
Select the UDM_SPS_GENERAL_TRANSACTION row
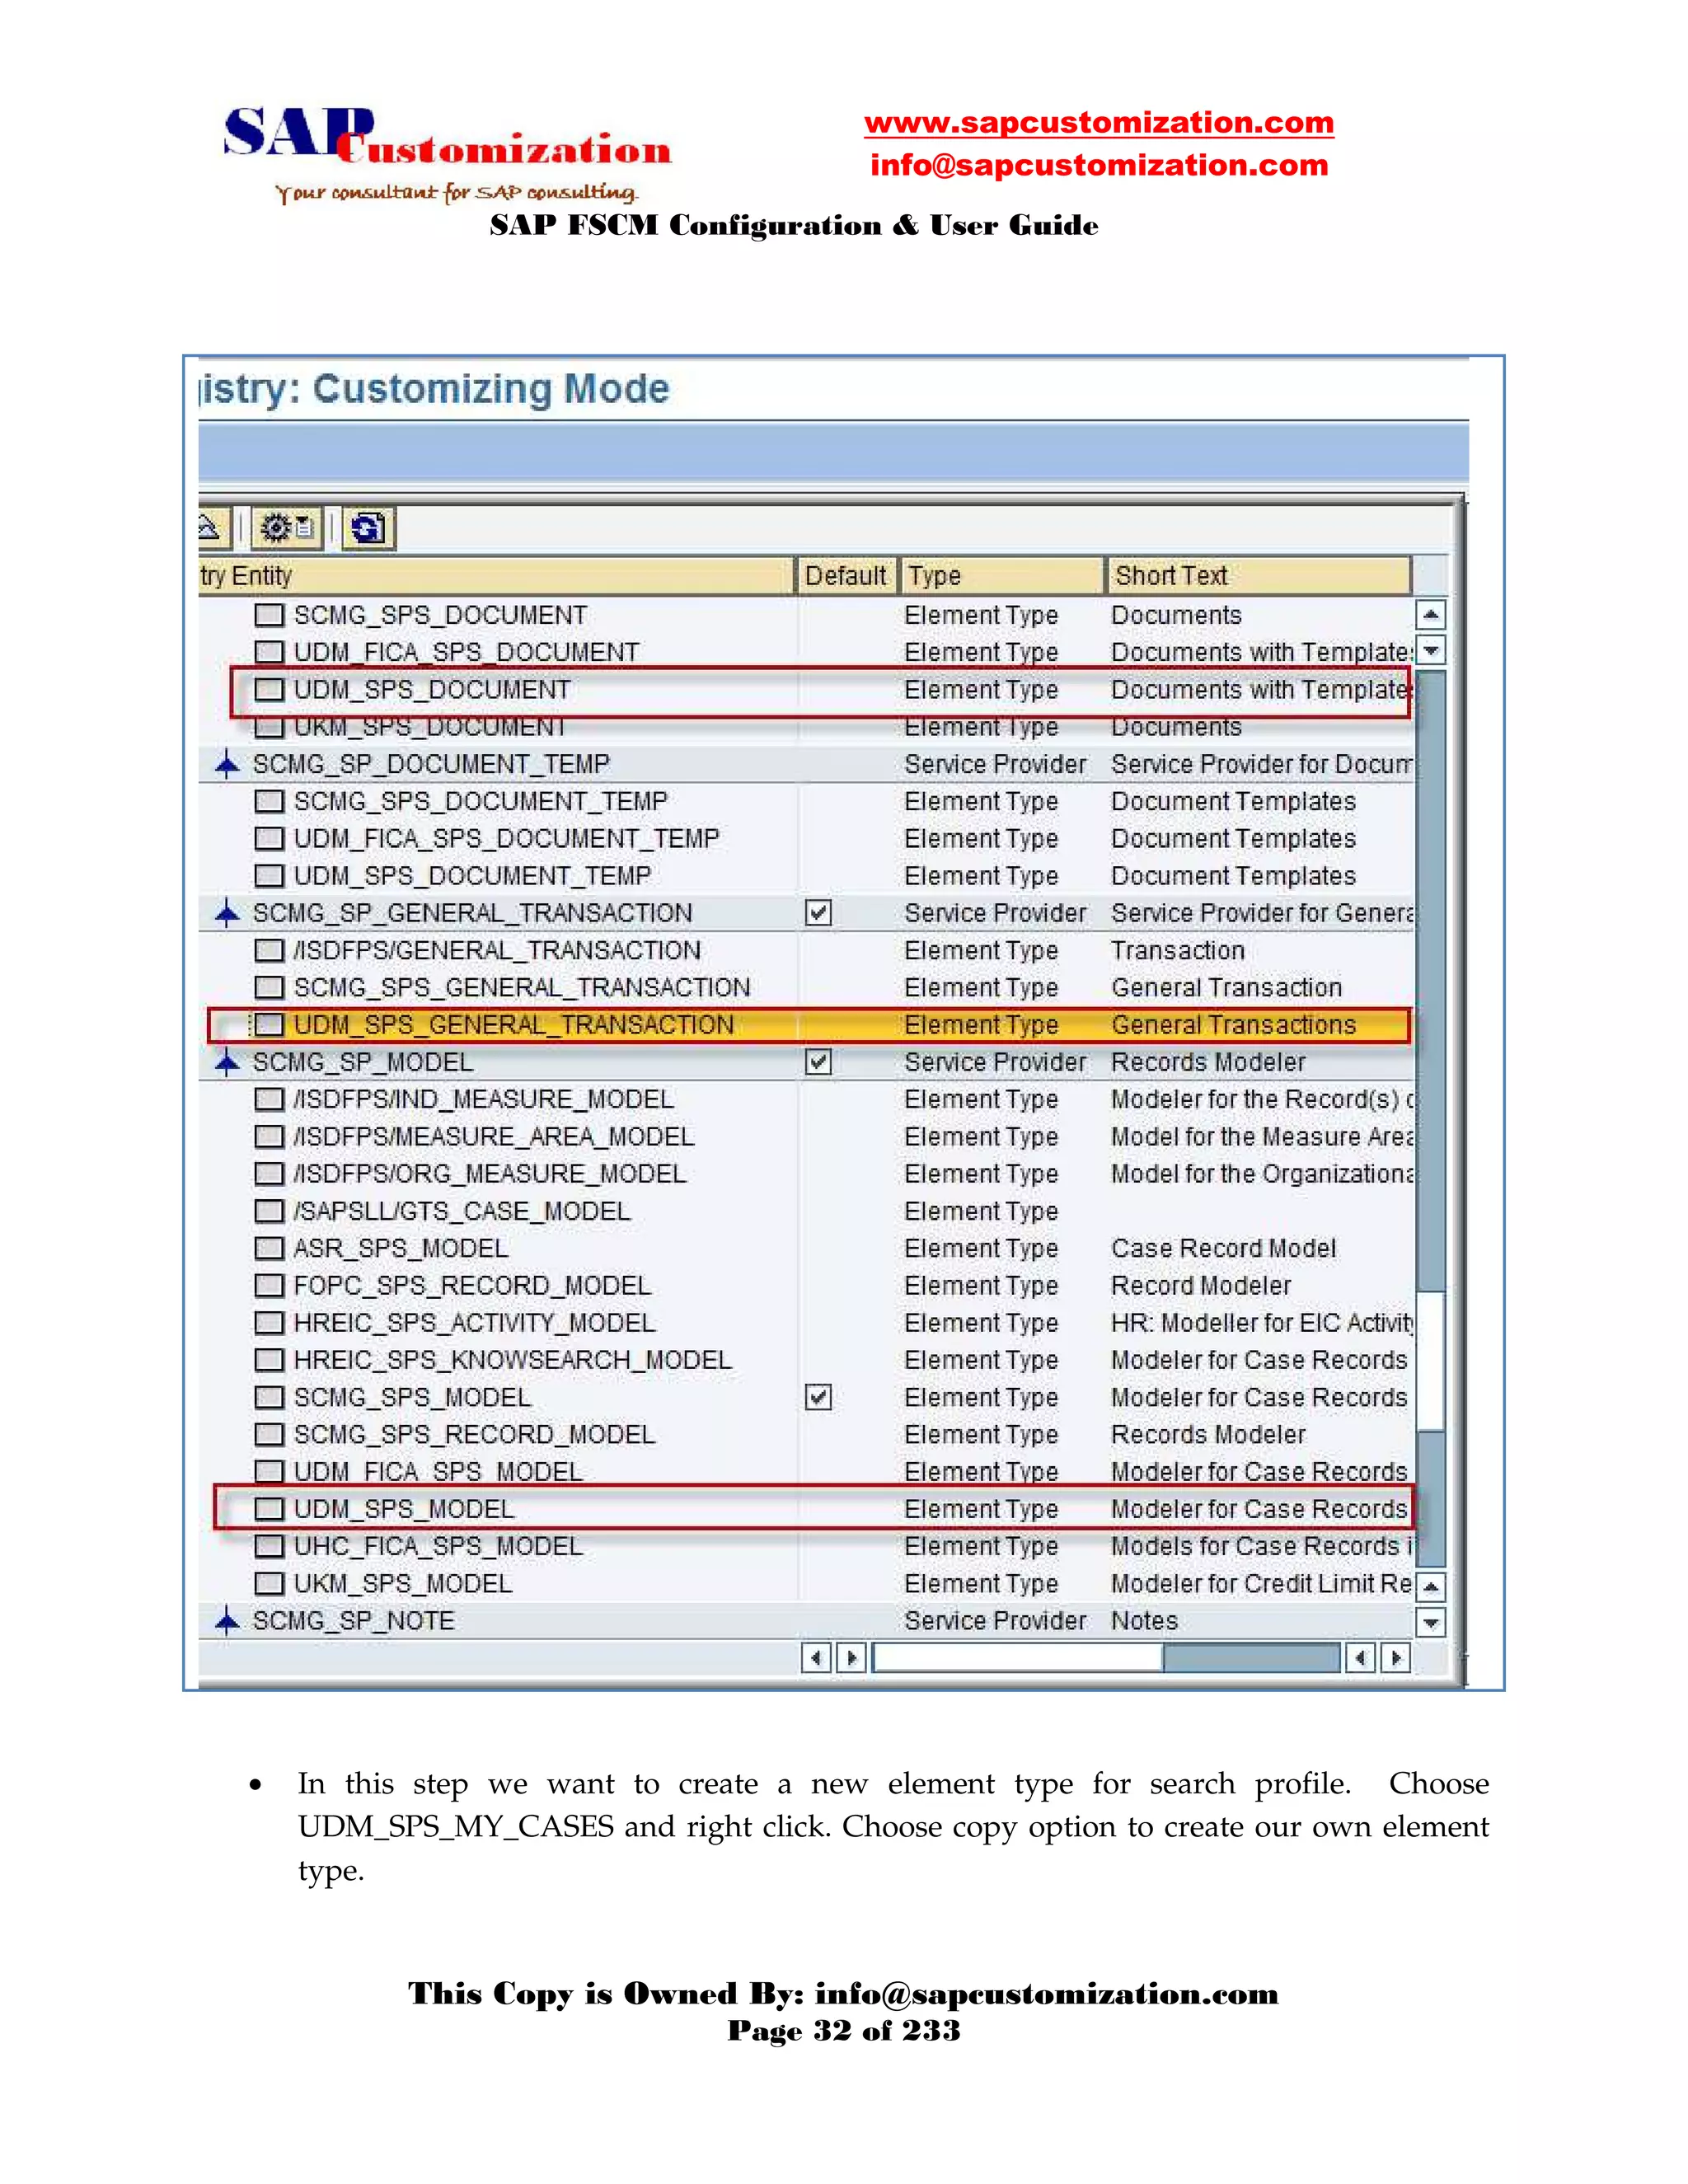coord(808,1025)
